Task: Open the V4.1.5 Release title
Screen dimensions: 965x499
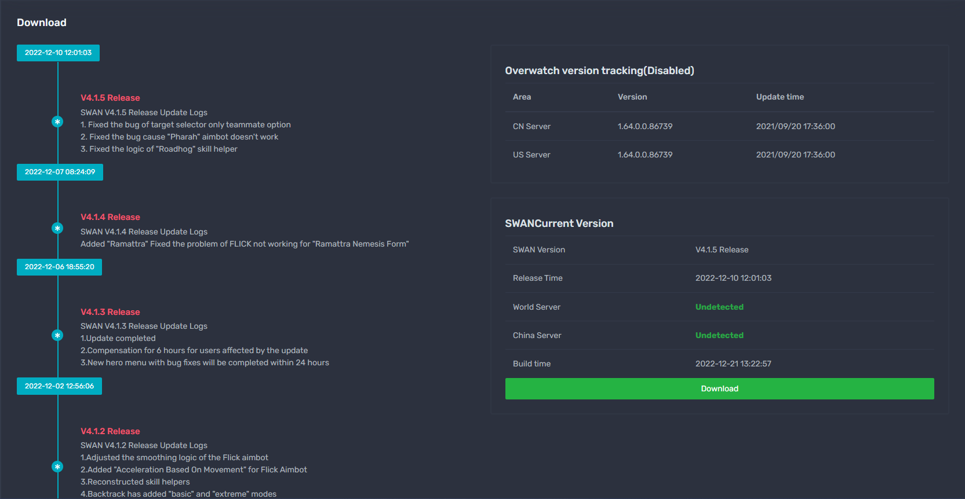Action: pos(110,98)
